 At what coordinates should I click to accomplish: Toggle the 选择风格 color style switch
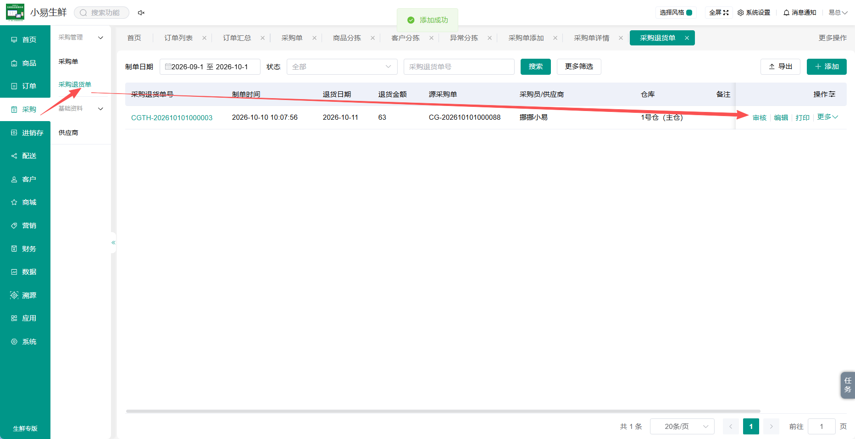tap(689, 13)
